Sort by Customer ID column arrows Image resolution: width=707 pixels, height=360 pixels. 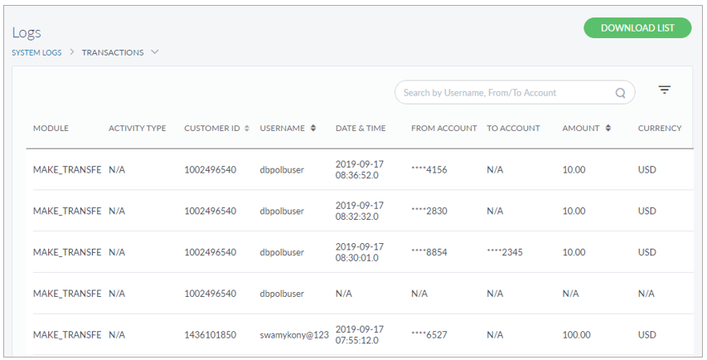(247, 129)
